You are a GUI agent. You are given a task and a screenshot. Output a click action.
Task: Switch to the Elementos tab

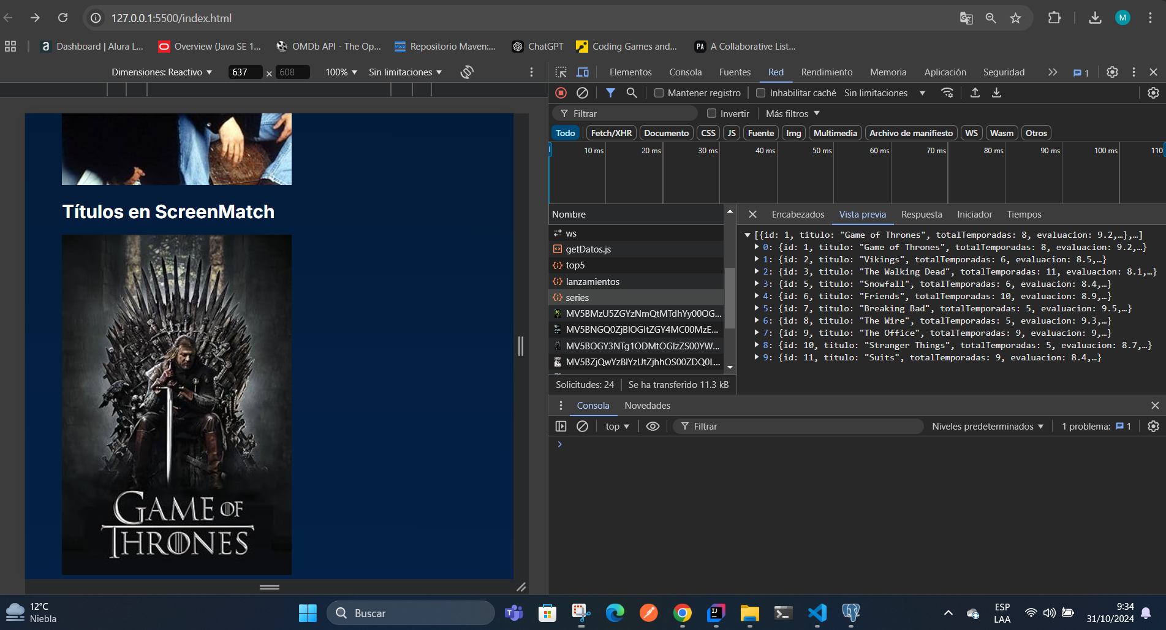pyautogui.click(x=630, y=72)
